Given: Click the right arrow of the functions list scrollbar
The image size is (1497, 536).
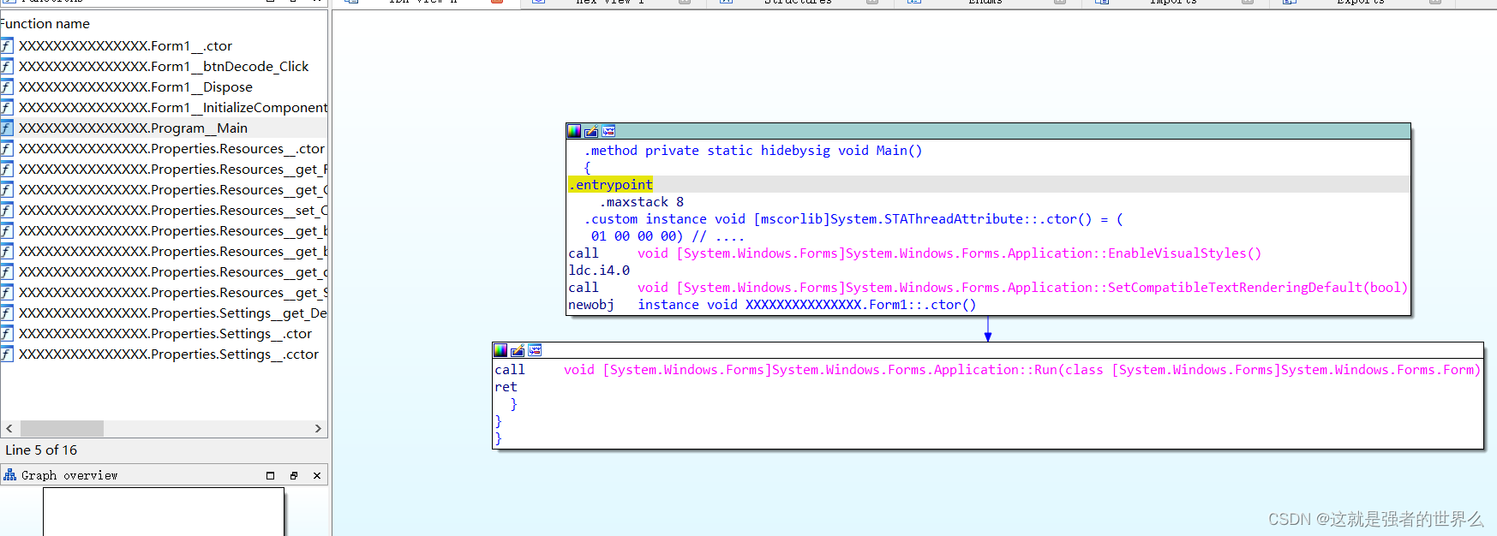Looking at the screenshot, I should tap(318, 428).
